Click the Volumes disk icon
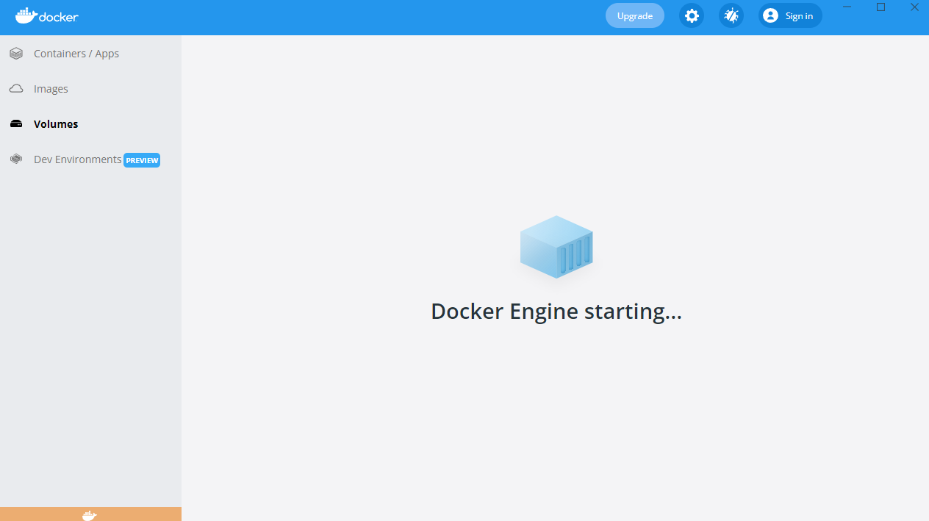 coord(15,123)
